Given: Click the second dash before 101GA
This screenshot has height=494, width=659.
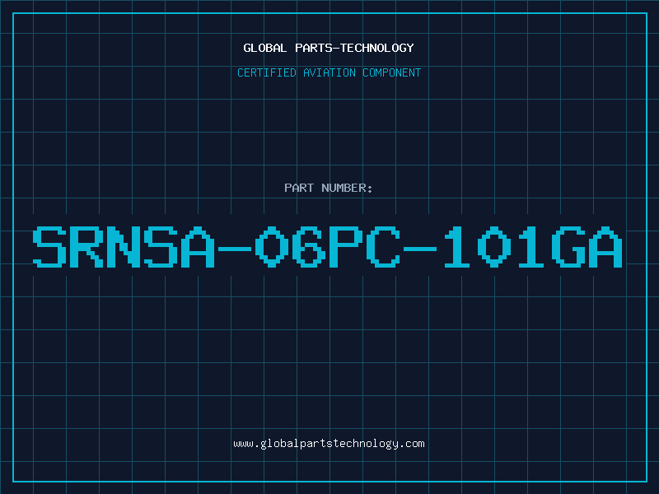Looking at the screenshot, I should pyautogui.click(x=421, y=249).
